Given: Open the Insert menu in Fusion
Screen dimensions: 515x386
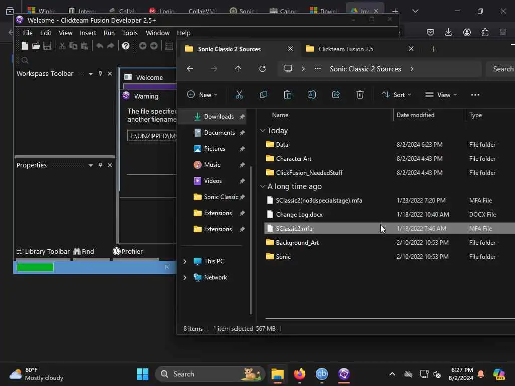Looking at the screenshot, I should [88, 33].
